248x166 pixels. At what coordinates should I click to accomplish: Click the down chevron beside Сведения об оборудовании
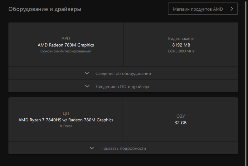[87, 73]
